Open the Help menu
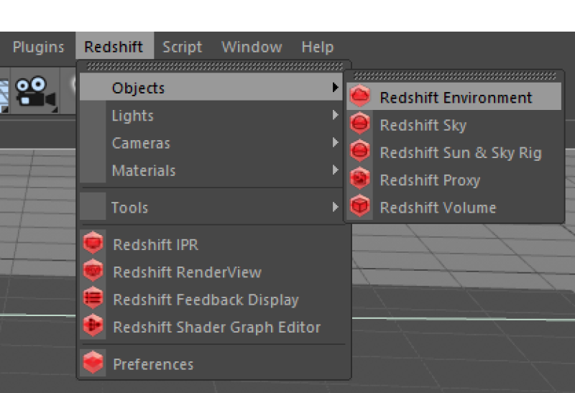575x393 pixels. 318,47
